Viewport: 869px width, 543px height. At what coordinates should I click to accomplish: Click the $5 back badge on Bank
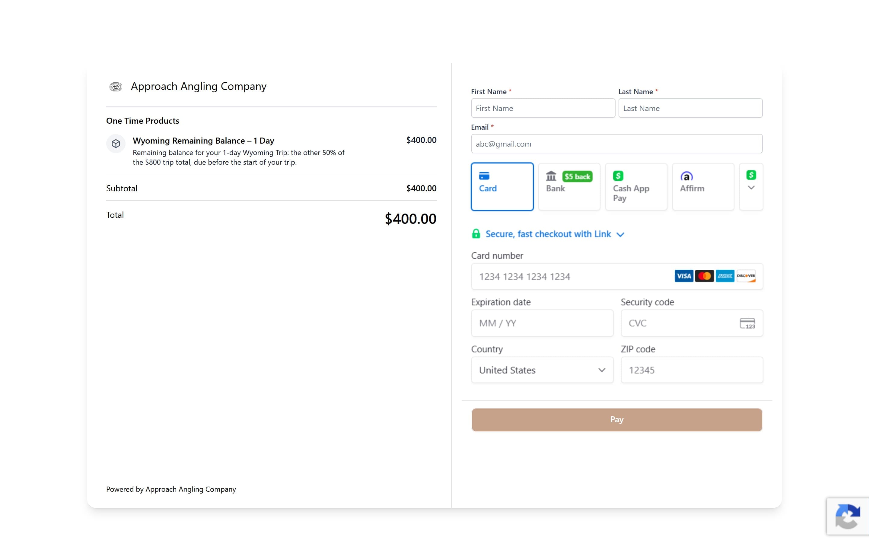pyautogui.click(x=577, y=176)
